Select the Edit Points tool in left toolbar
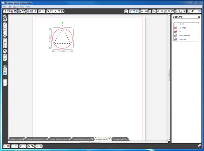 click(x=5, y=20)
